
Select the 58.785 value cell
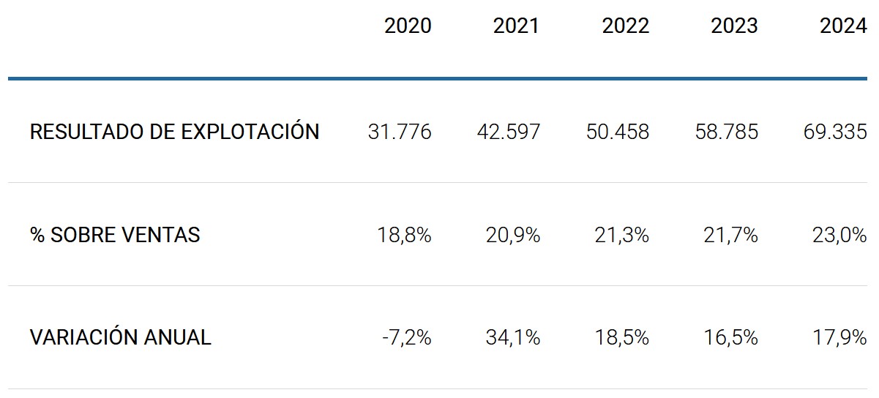(726, 132)
